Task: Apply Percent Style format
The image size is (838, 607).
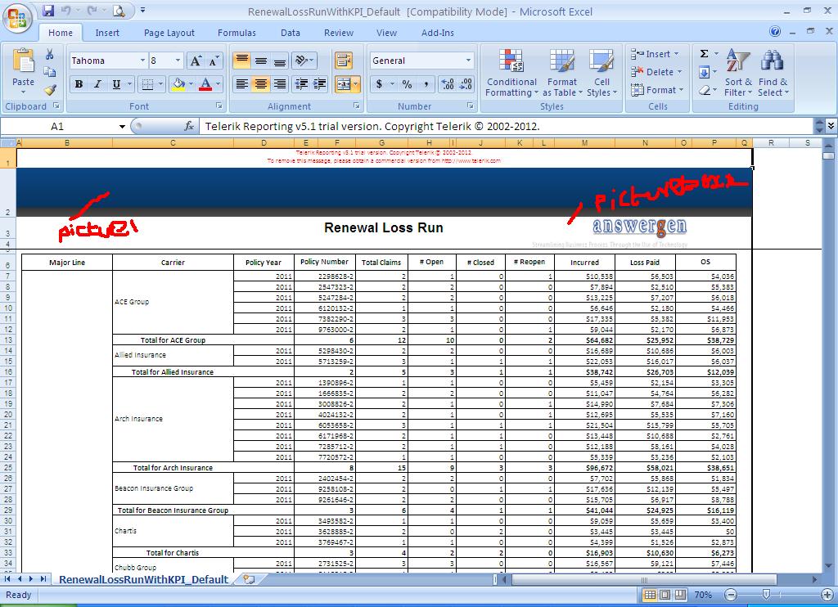Action: click(408, 84)
